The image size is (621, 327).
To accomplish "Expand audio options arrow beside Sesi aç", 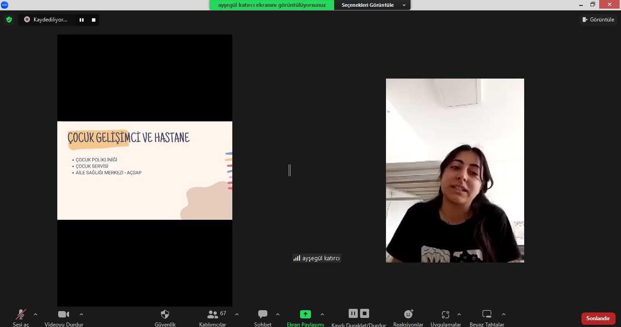I will pyautogui.click(x=35, y=314).
